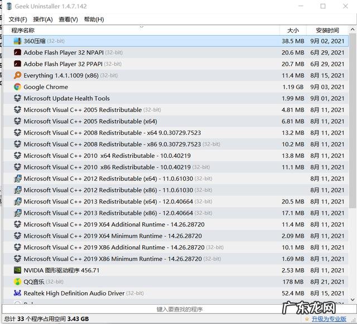The width and height of the screenshot is (357, 324).
Task: Click the 360压缩 program icon
Action: (x=18, y=41)
